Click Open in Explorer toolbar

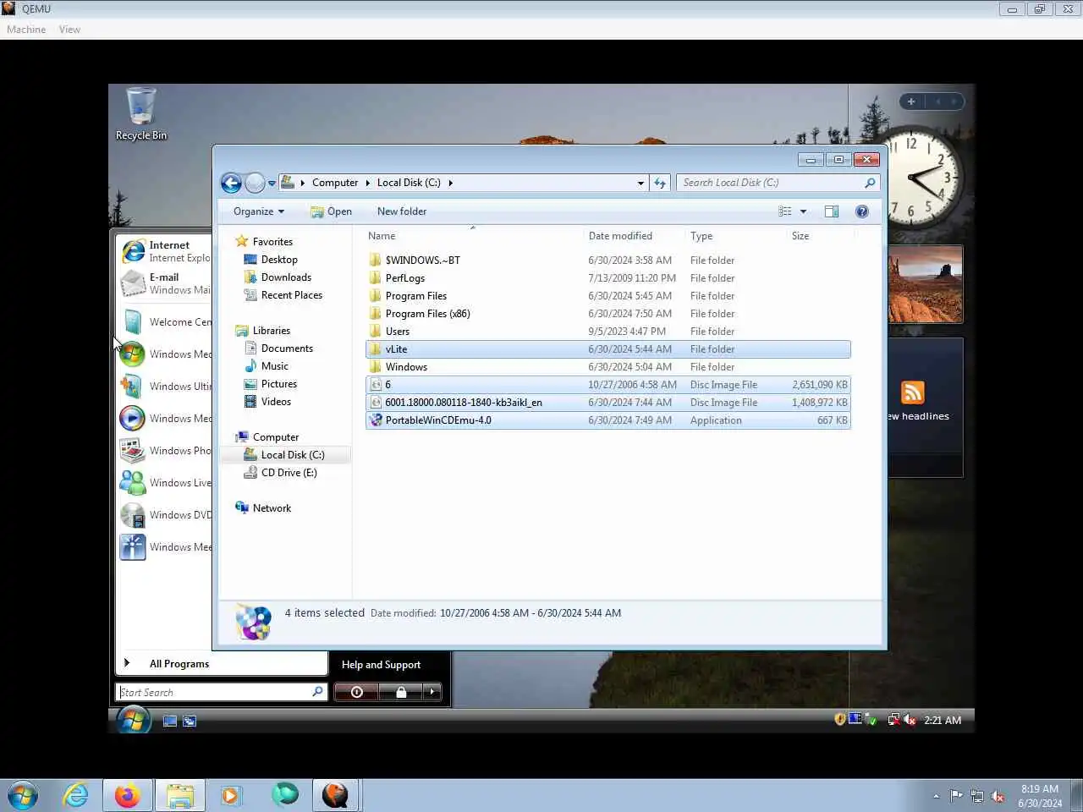[x=331, y=211]
